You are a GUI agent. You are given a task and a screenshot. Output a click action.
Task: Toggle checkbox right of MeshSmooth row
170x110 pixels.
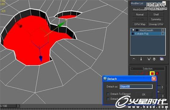(163, 30)
